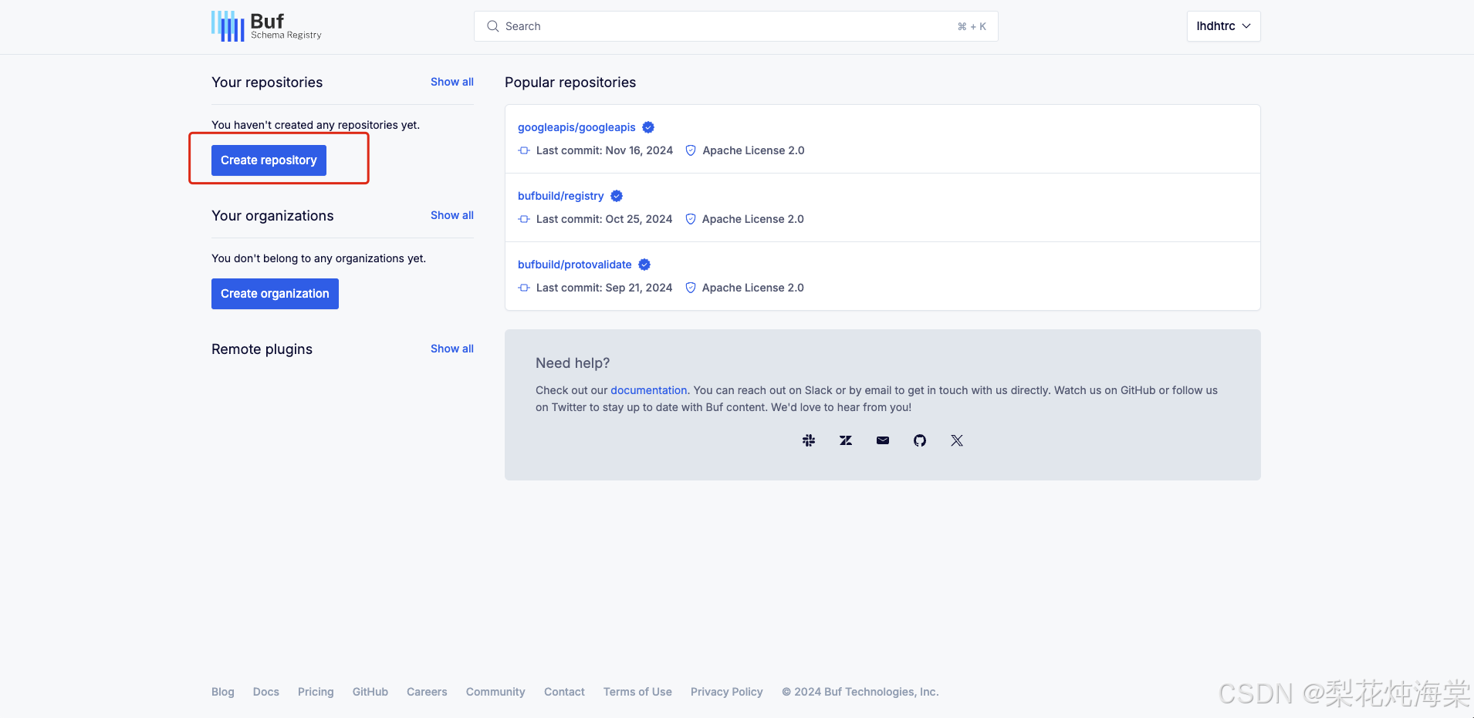Click the Create repository button
This screenshot has width=1474, height=718.
point(269,160)
